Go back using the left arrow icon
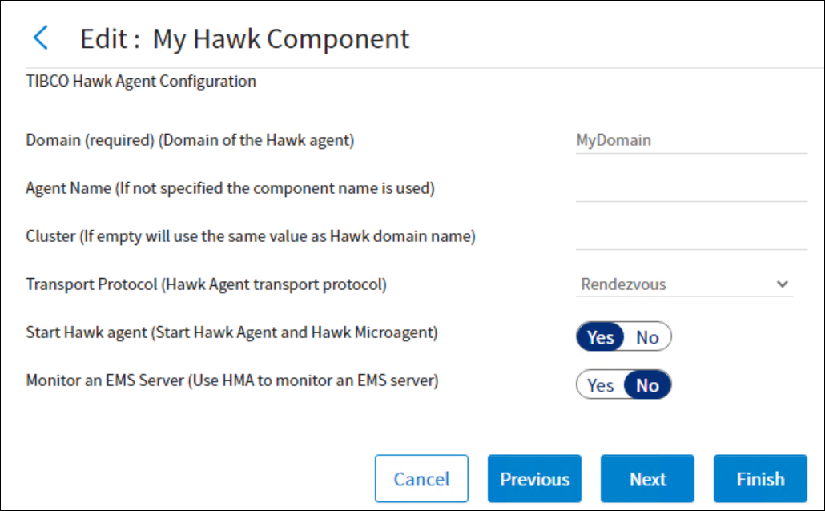This screenshot has height=511, width=825. [x=41, y=38]
